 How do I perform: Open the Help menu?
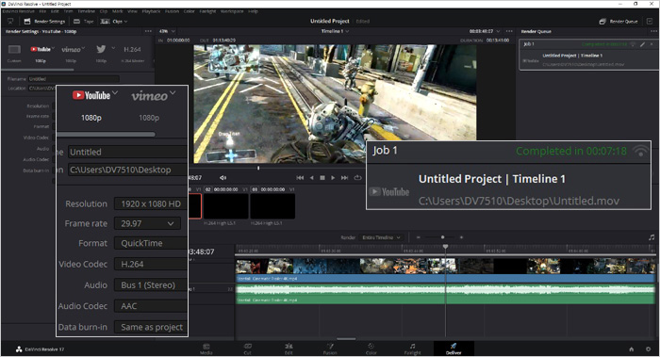point(253,11)
